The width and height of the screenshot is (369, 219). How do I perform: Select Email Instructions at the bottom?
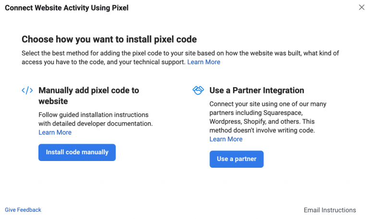tap(330, 210)
